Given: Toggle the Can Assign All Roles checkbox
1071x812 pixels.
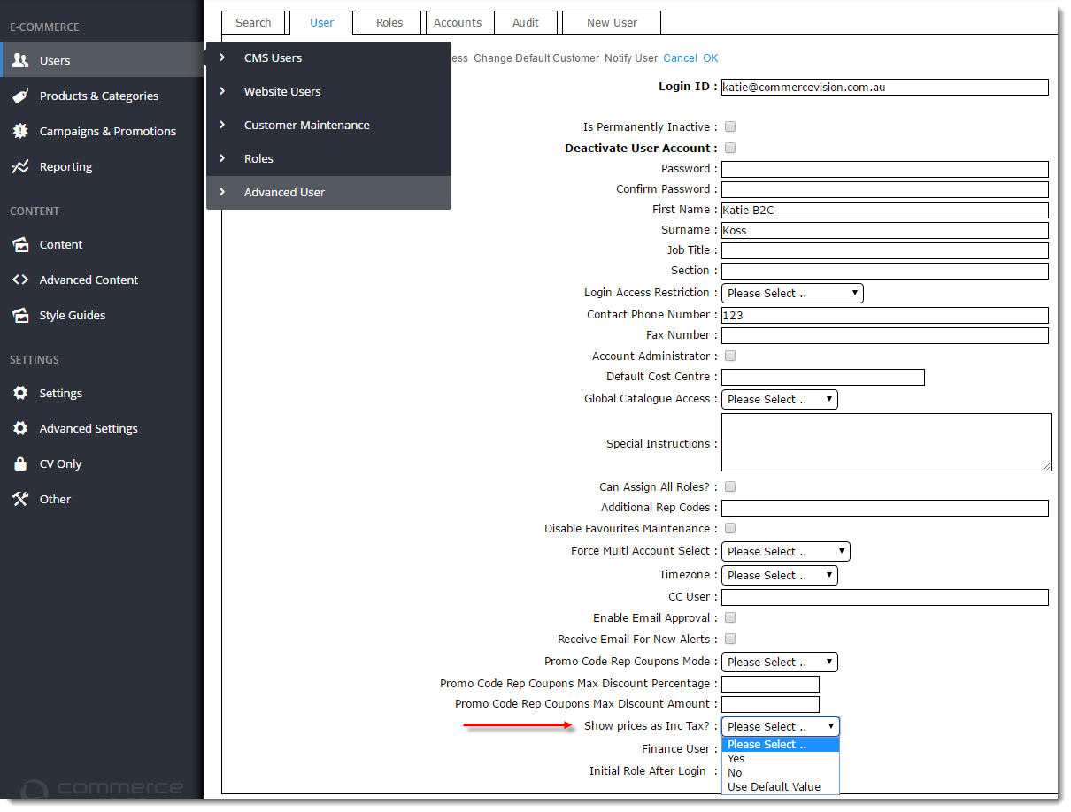Looking at the screenshot, I should click(x=730, y=487).
